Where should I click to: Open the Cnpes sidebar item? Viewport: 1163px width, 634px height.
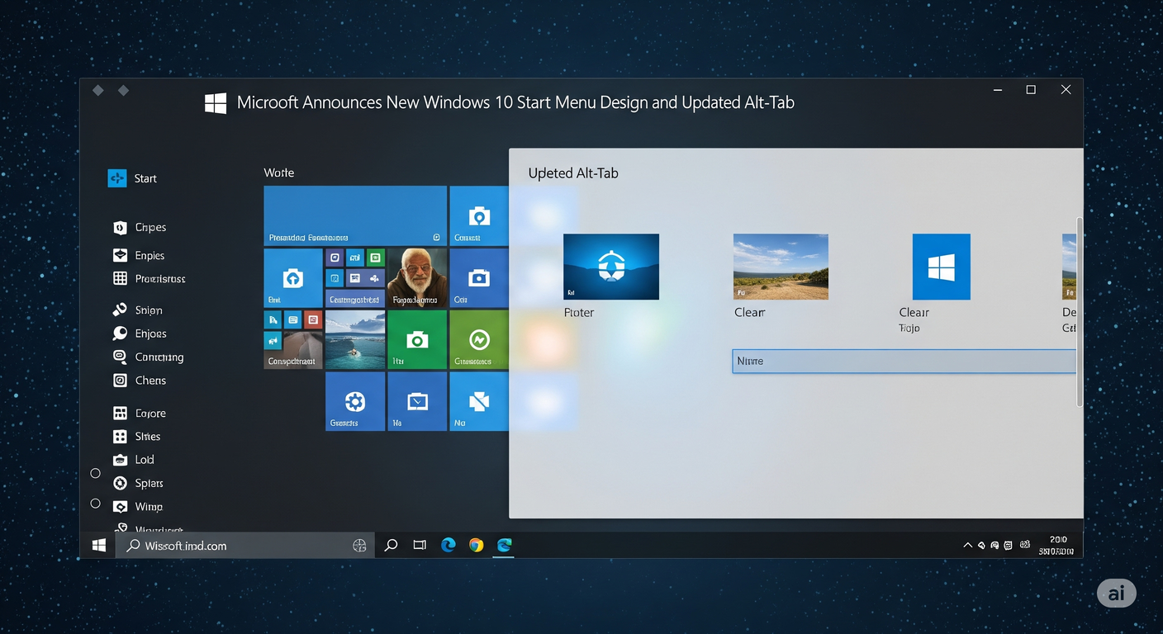click(x=140, y=227)
